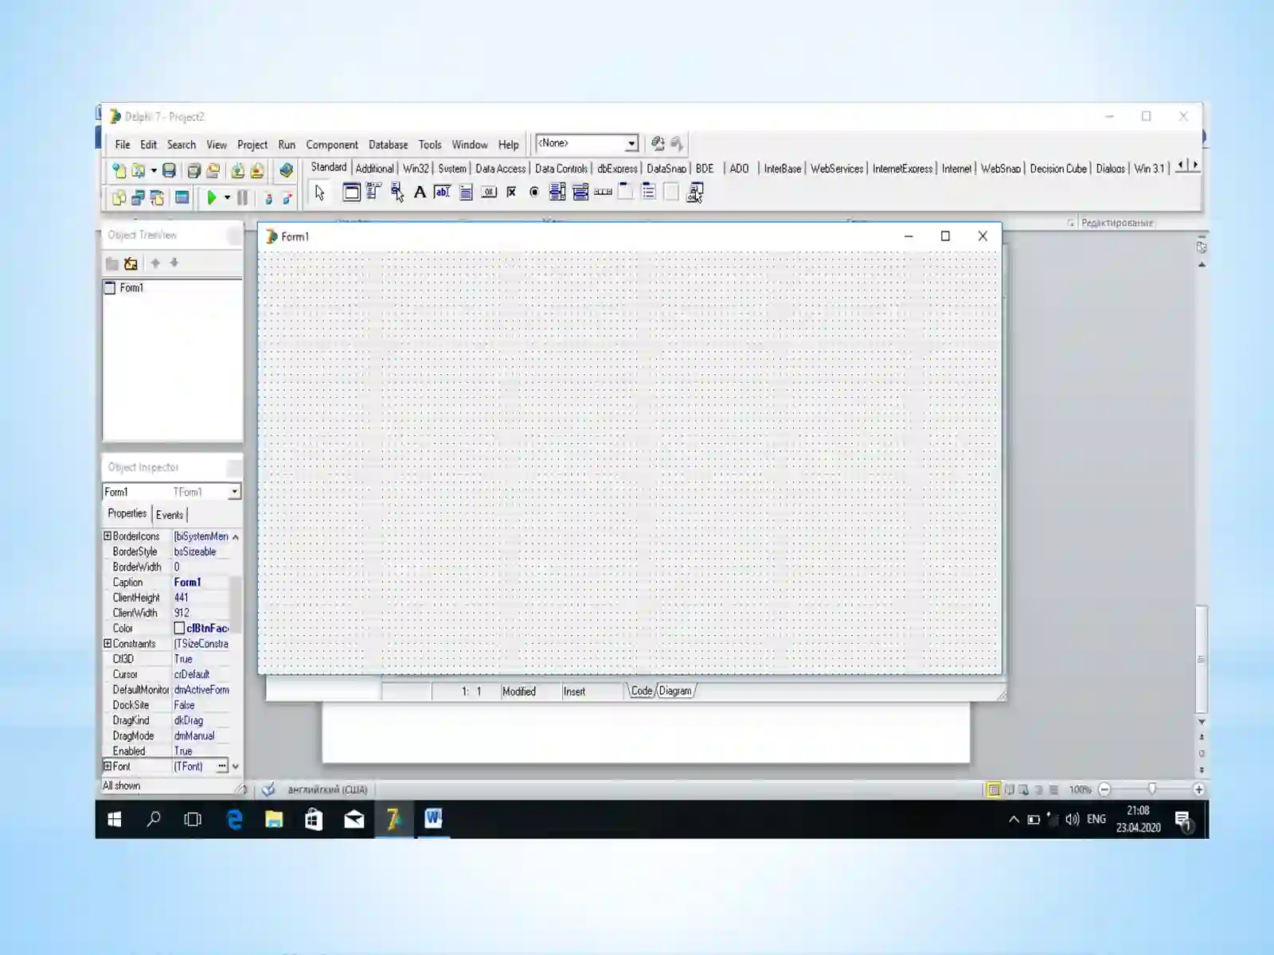
Task: Open the Run dropdown arrow
Action: tap(227, 197)
